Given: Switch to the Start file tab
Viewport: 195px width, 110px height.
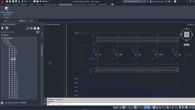Looking at the screenshot, I should (x=5, y=21).
